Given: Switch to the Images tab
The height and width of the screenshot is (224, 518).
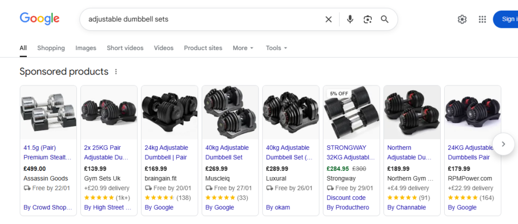Looking at the screenshot, I should coord(86,48).
